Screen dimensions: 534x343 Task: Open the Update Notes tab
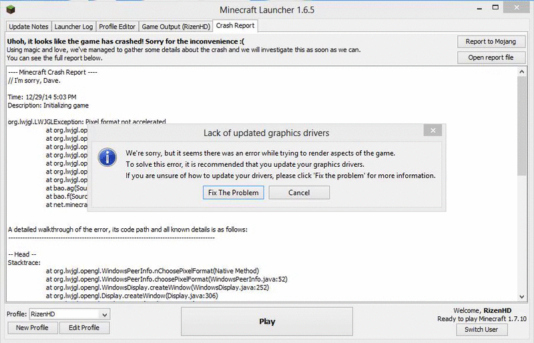coord(29,27)
